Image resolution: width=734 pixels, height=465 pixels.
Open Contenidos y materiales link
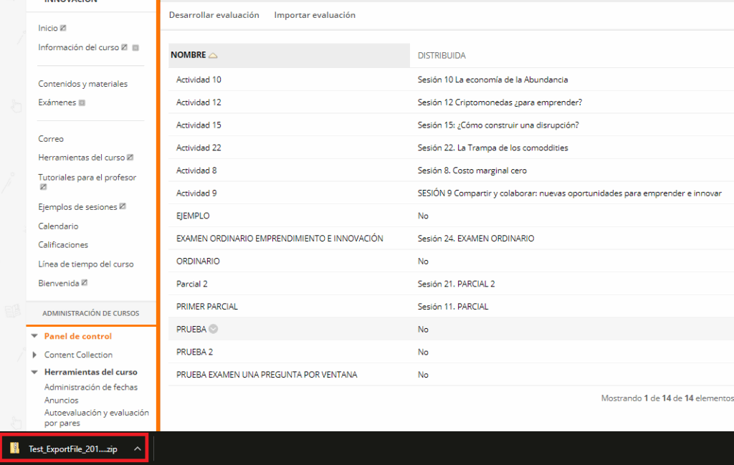coord(82,84)
